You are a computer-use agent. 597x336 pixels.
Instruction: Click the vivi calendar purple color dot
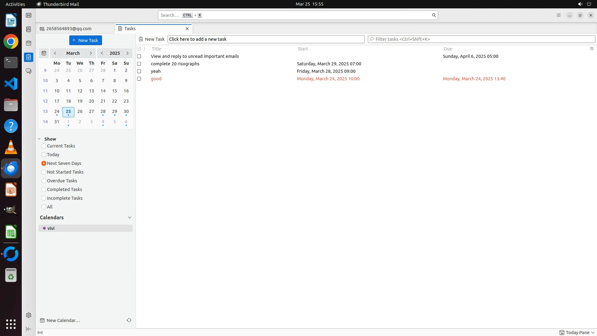click(x=44, y=228)
